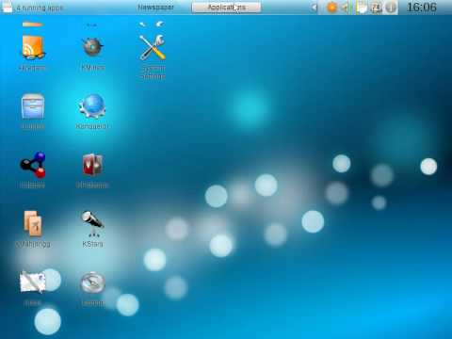Open the red cube icon beside Kalzium
Image resolution: width=452 pixels, height=339 pixels.
[92, 165]
